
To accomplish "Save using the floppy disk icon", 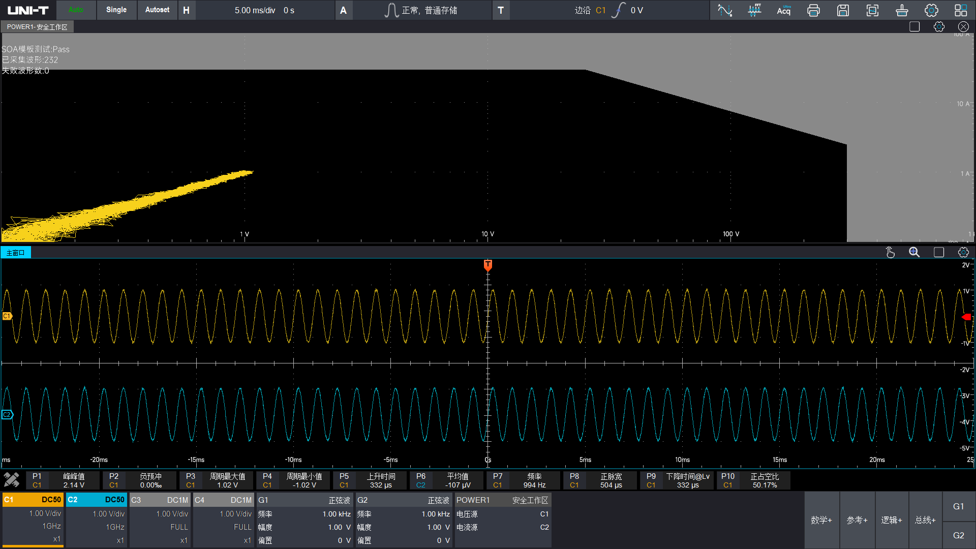I will click(843, 10).
